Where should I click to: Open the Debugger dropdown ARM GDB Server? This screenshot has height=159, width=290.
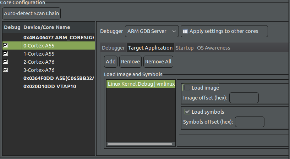(152, 31)
